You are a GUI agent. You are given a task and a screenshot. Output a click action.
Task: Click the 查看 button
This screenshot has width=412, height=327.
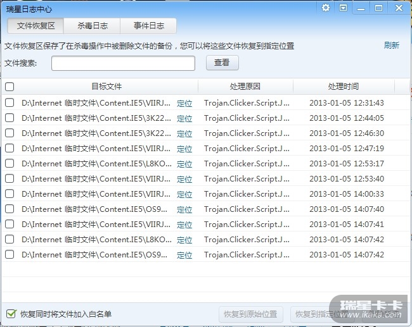pos(222,63)
